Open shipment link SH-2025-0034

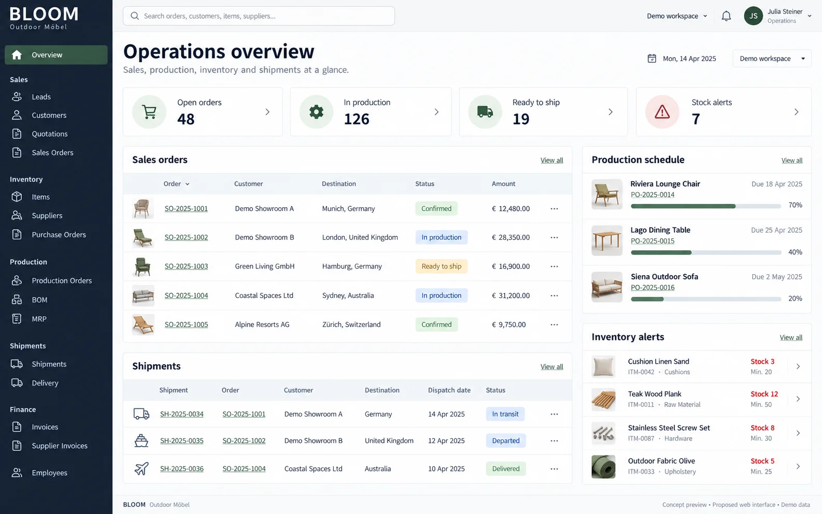click(181, 414)
